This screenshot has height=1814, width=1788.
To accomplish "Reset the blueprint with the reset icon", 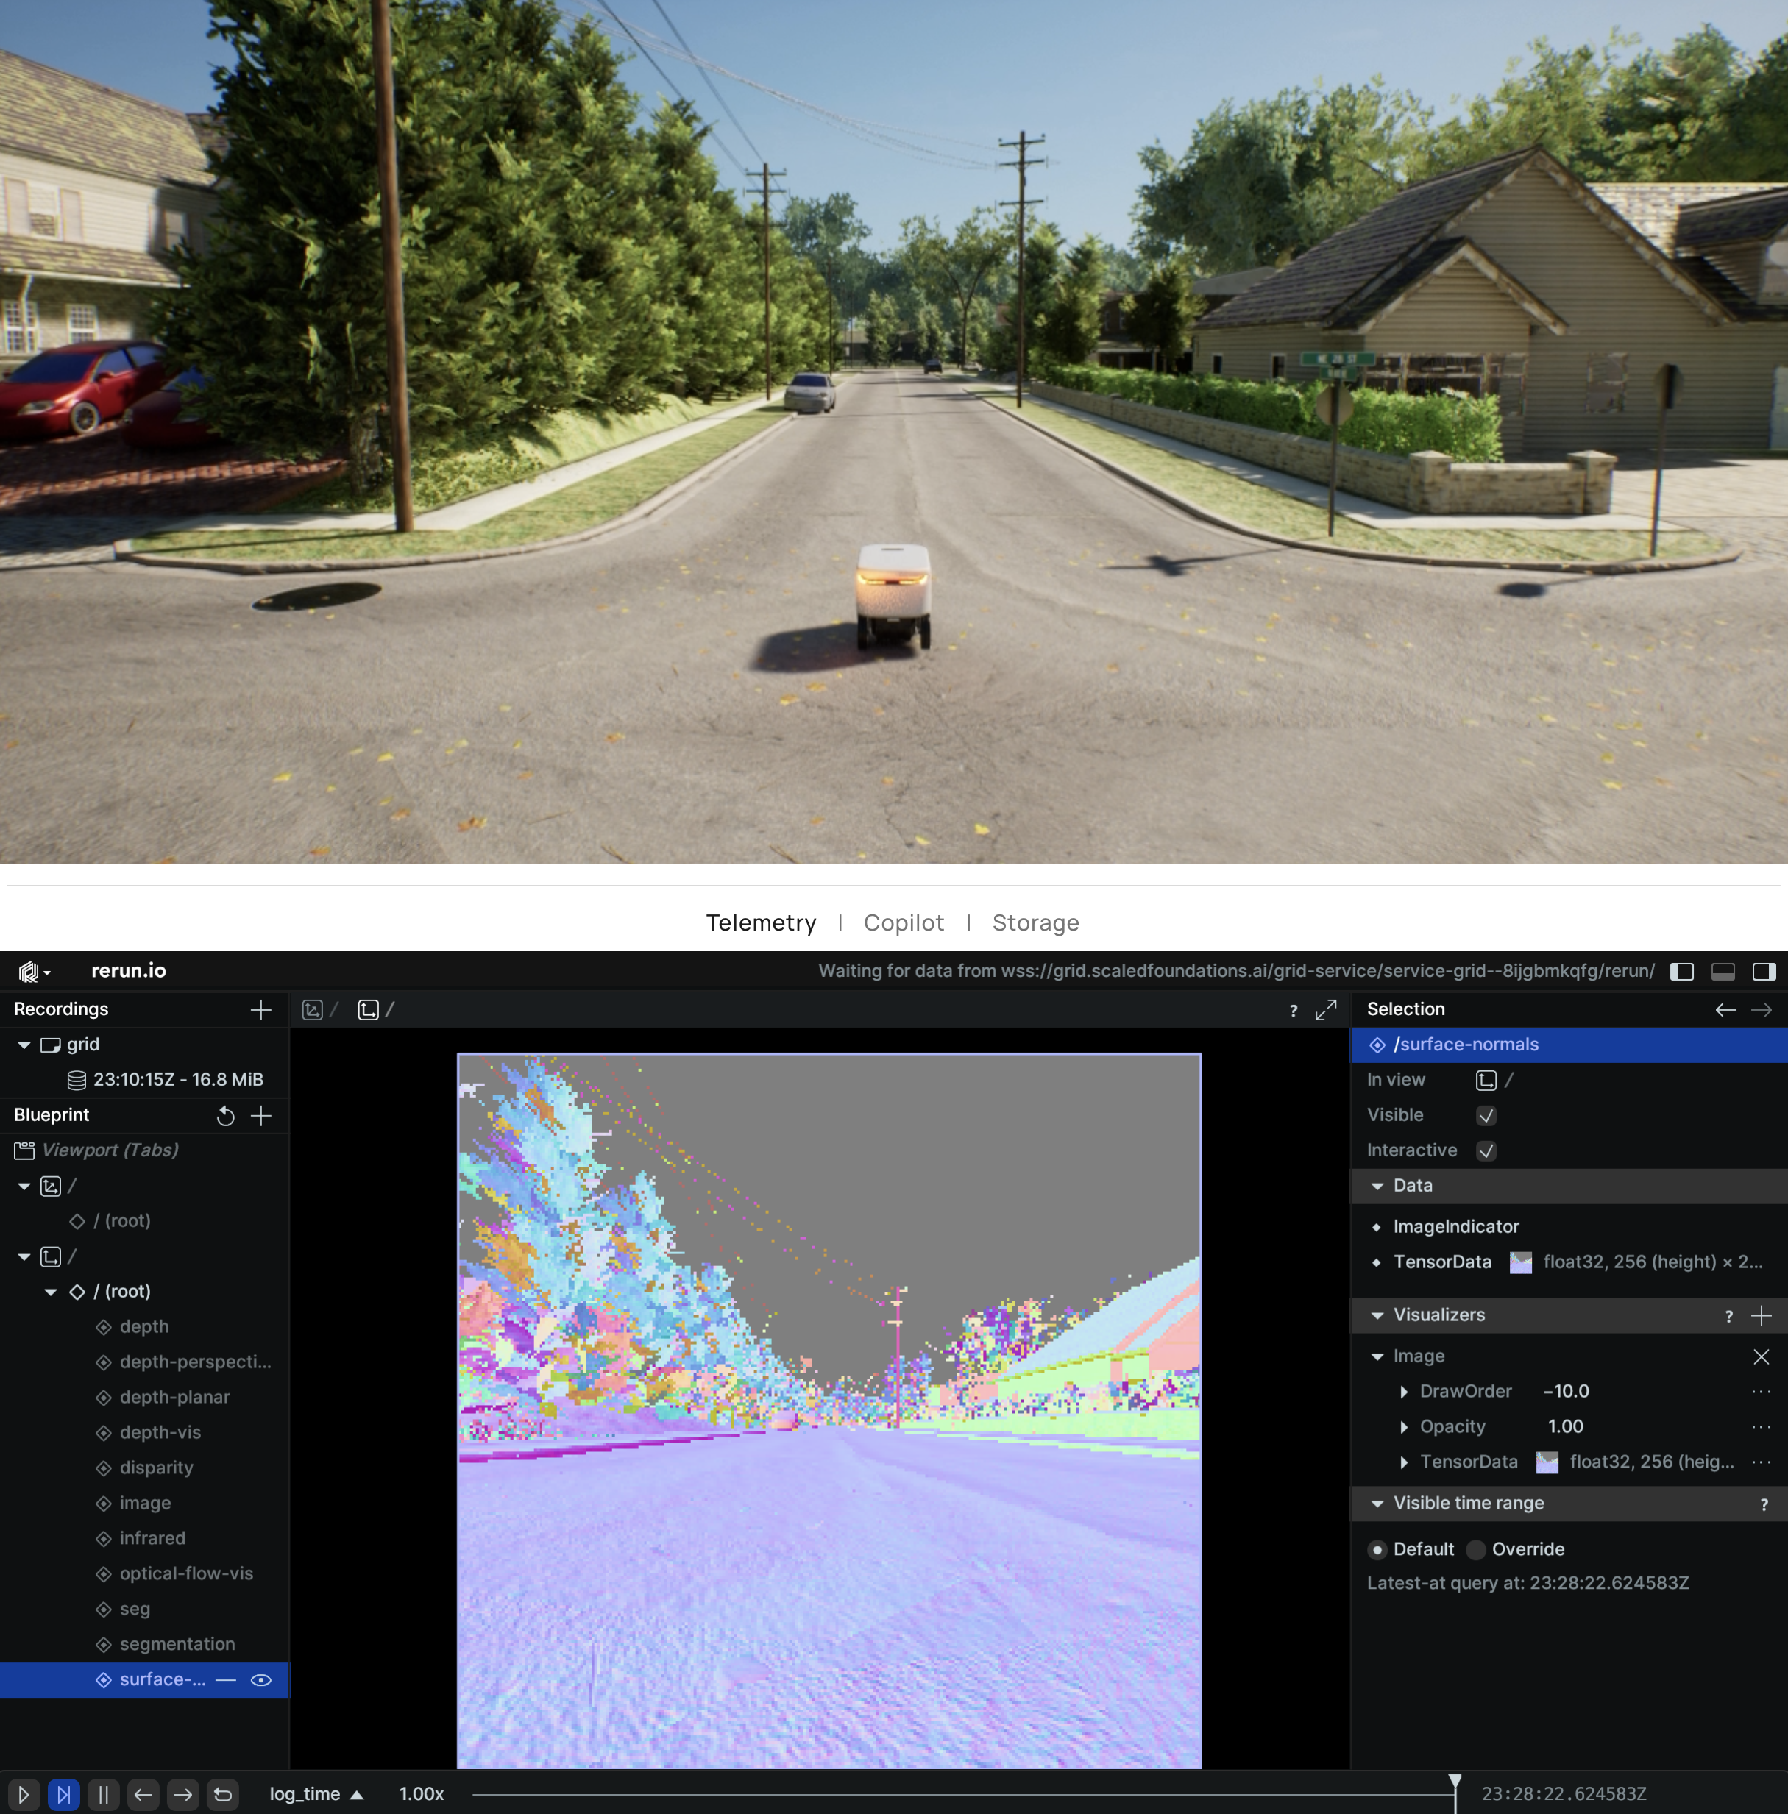I will click(225, 1115).
